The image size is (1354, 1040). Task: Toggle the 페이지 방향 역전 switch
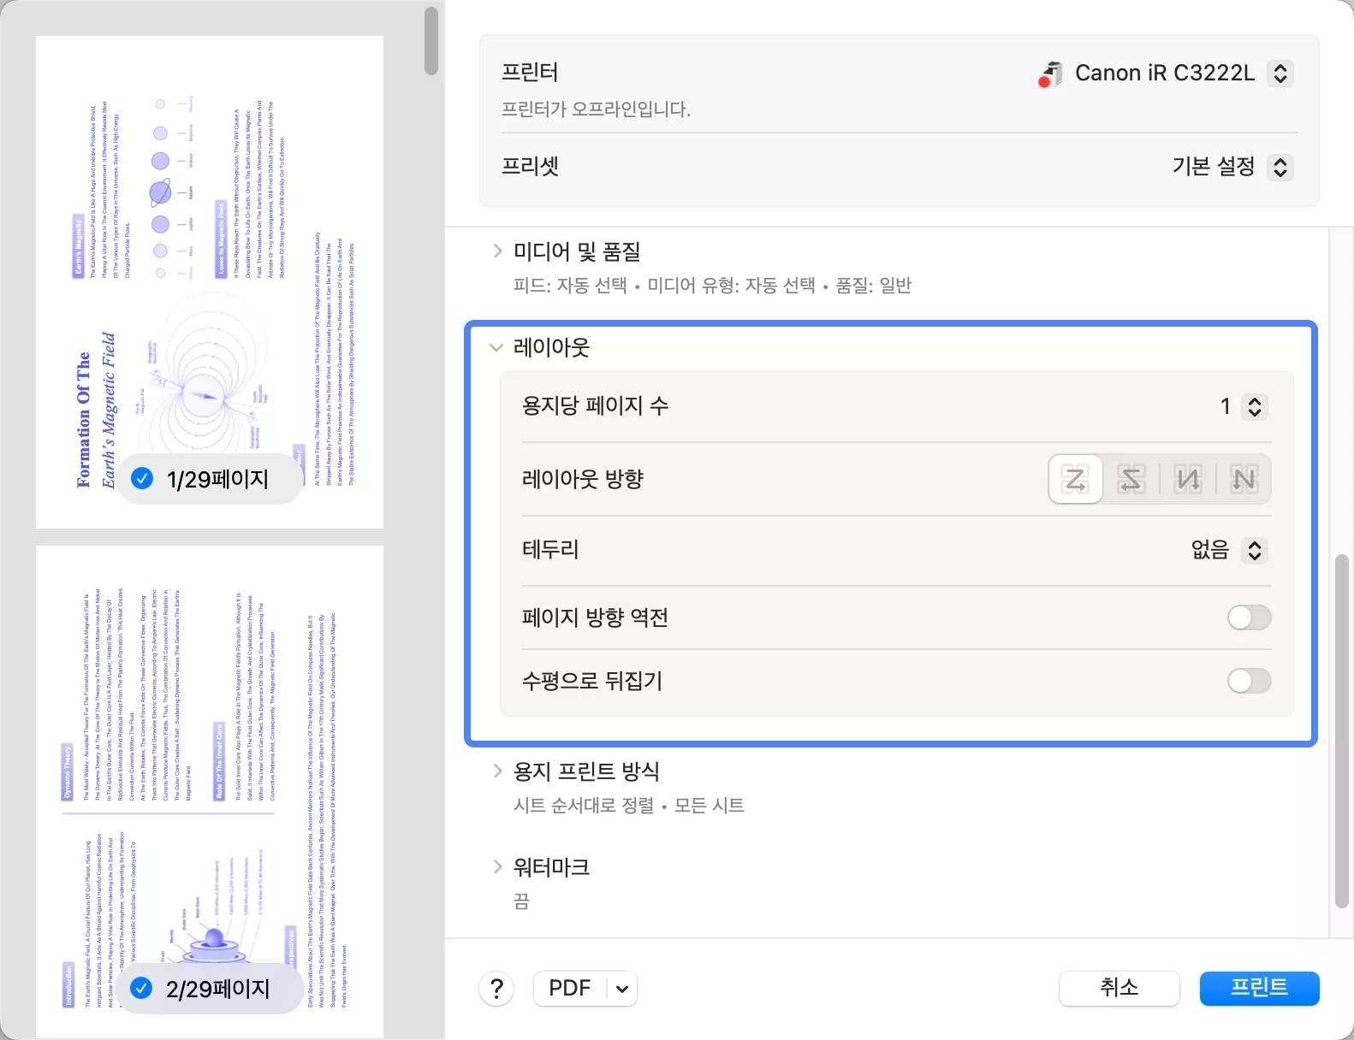pos(1249,617)
